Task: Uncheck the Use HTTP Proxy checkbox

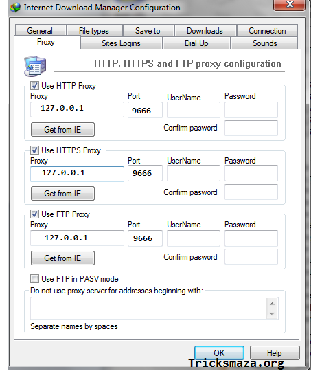Action: point(34,86)
